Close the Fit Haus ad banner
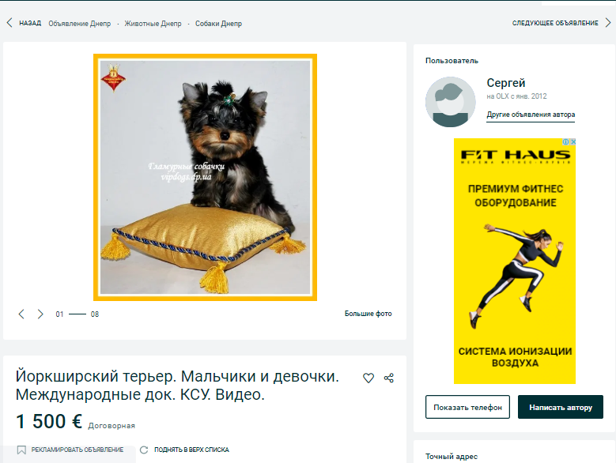616x463 pixels. tap(573, 141)
